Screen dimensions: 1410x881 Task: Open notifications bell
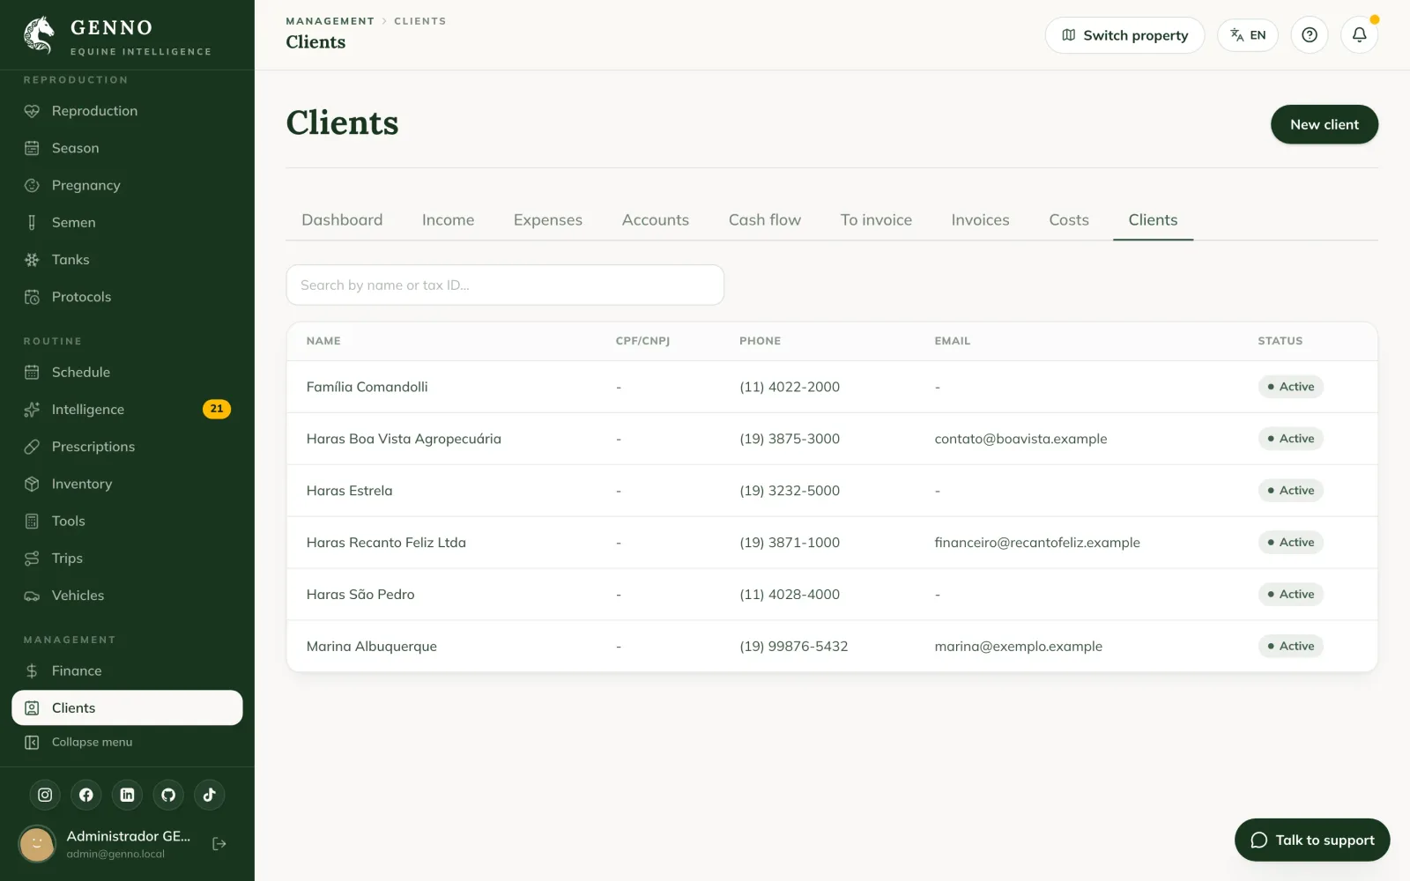pyautogui.click(x=1360, y=35)
